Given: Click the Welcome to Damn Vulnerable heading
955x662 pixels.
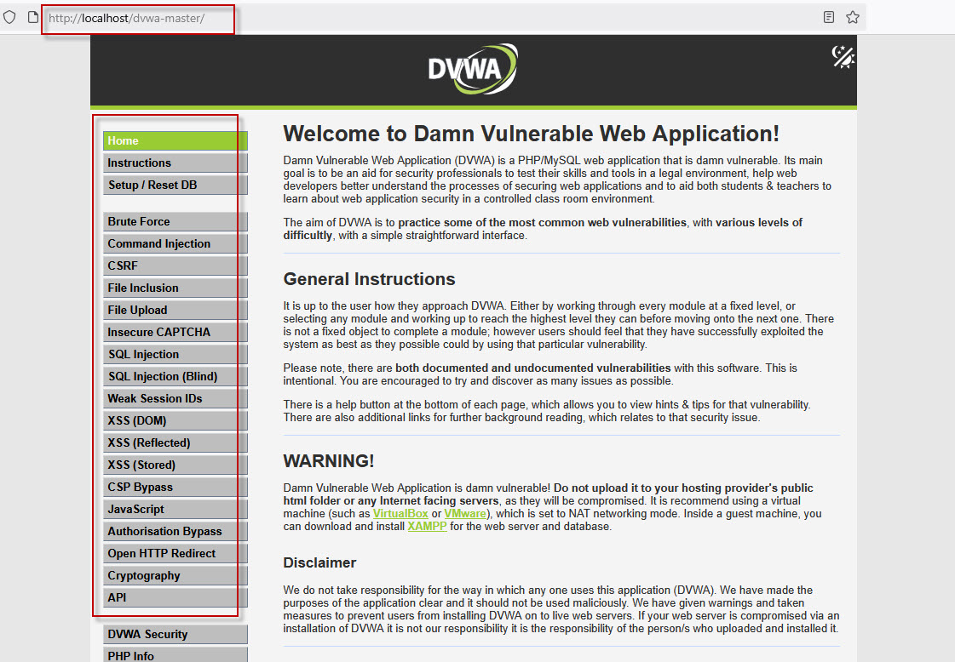Looking at the screenshot, I should pyautogui.click(x=531, y=134).
